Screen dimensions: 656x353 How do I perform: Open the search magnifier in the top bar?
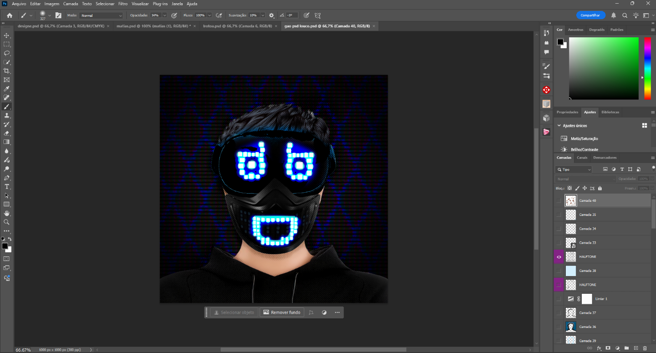tap(625, 15)
